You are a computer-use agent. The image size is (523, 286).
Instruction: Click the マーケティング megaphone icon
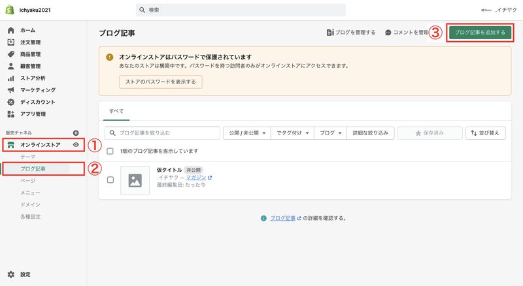point(11,90)
